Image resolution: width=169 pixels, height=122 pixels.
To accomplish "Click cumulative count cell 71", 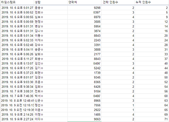I will 152,119.
